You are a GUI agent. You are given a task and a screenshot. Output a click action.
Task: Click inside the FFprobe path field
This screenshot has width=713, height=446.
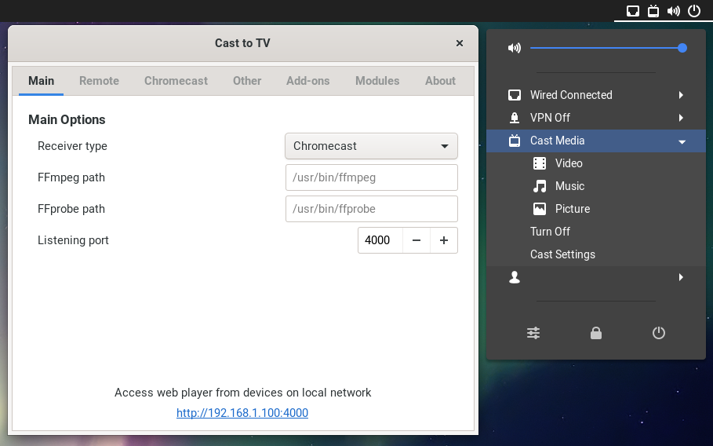click(372, 209)
